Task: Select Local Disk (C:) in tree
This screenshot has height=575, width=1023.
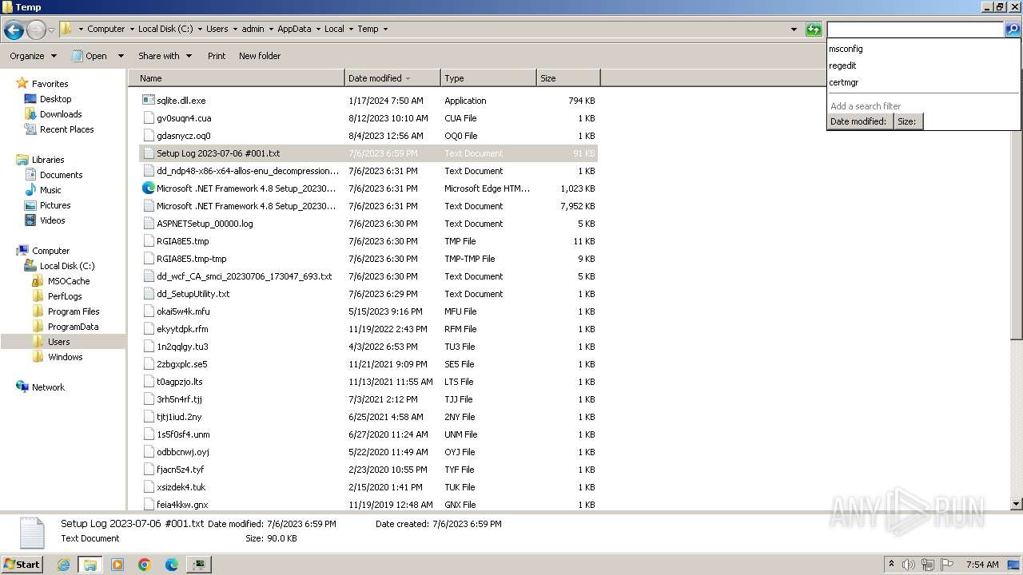Action: point(67,266)
